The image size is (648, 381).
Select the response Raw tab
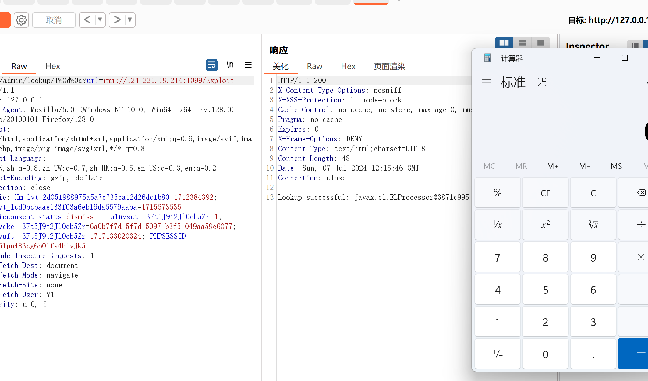[x=314, y=66]
